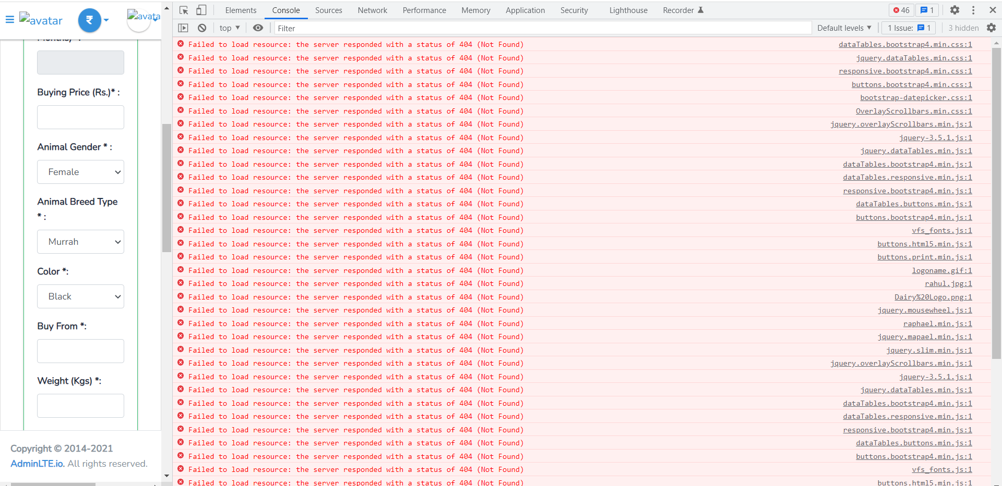
Task: Open the DevTools three-dot customize menu
Action: pos(973,10)
